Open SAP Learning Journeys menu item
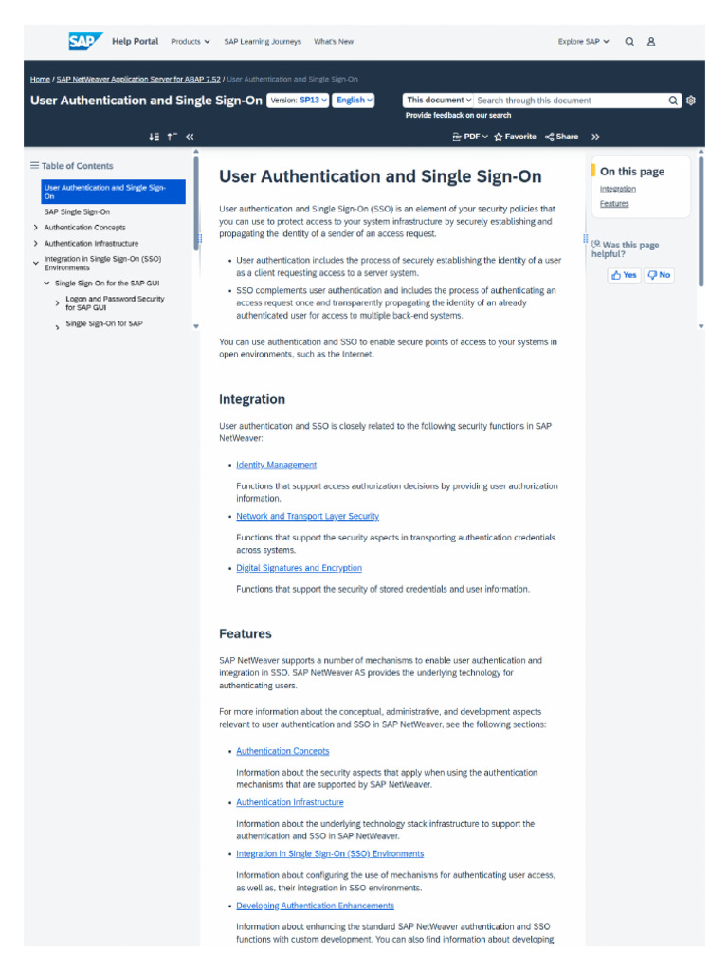Image resolution: width=728 pixels, height=971 pixels. pyautogui.click(x=263, y=42)
